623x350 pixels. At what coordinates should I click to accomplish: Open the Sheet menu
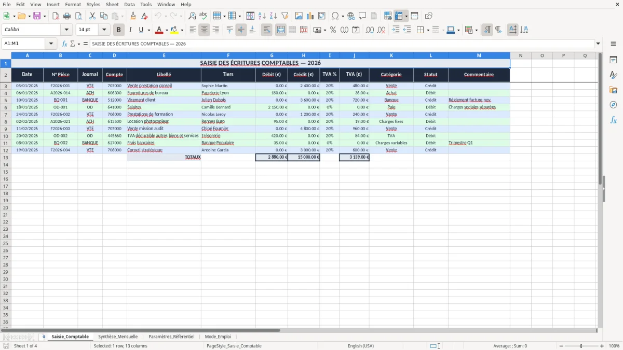tap(112, 4)
